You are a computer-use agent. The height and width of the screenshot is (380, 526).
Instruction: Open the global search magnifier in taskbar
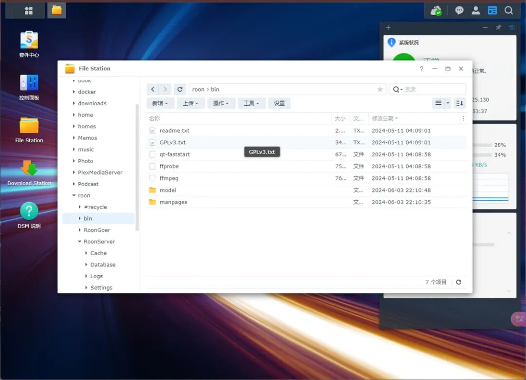508,11
